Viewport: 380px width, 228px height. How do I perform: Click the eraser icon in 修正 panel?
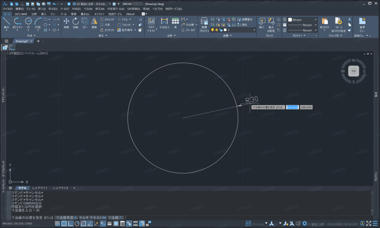coord(140,25)
